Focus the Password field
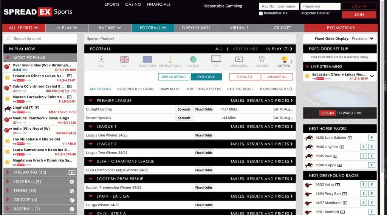387x215 pixels. click(320, 6)
